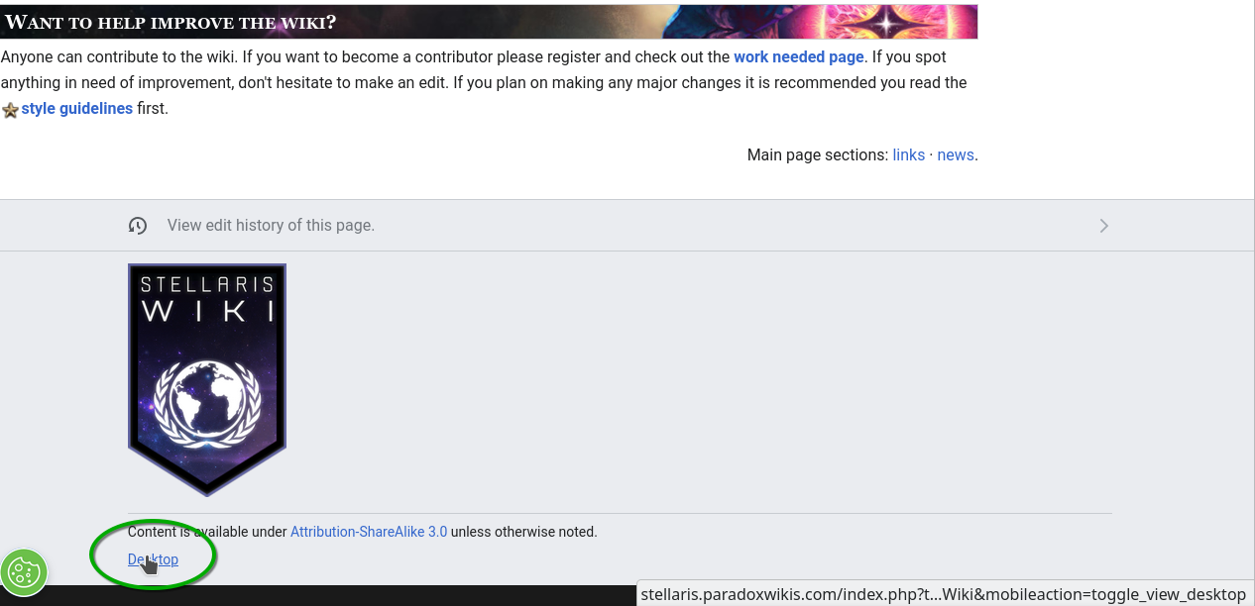The width and height of the screenshot is (1255, 606).
Task: Switch to Desktop view
Action: [153, 559]
